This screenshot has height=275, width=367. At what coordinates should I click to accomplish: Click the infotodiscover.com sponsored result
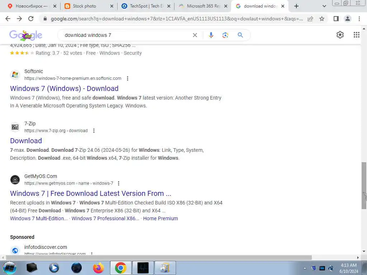[x=46, y=247]
